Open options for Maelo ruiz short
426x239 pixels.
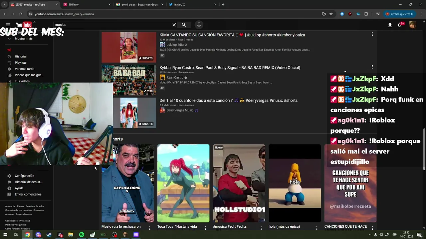[x=150, y=228]
